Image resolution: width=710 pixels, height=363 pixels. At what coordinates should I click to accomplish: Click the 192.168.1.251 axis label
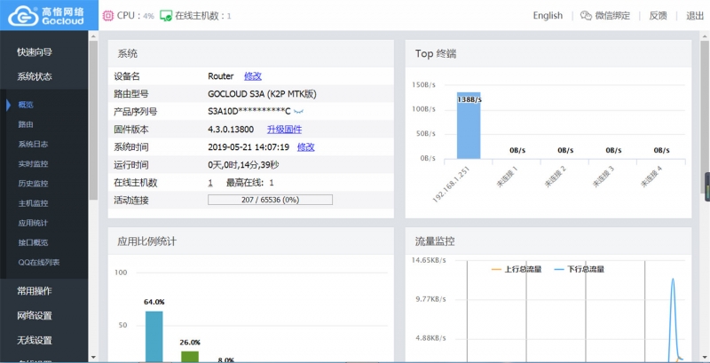(x=453, y=185)
